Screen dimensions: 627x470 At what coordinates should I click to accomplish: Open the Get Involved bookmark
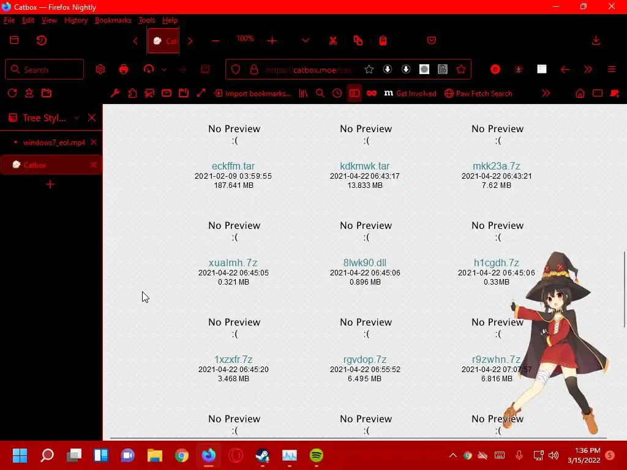tap(410, 94)
